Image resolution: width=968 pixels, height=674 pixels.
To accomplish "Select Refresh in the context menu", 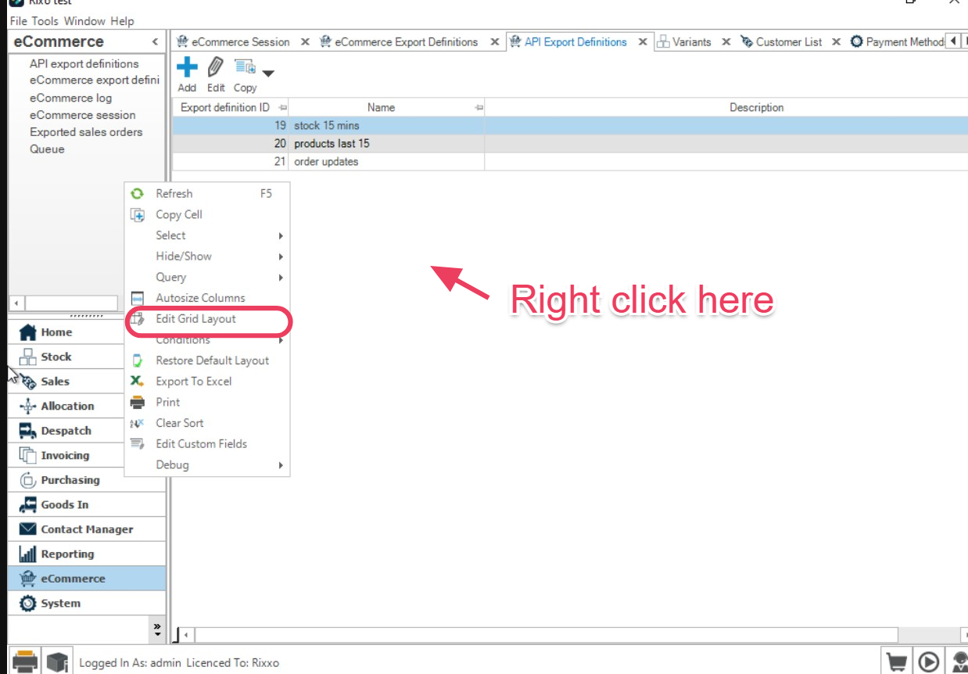I will pos(207,194).
